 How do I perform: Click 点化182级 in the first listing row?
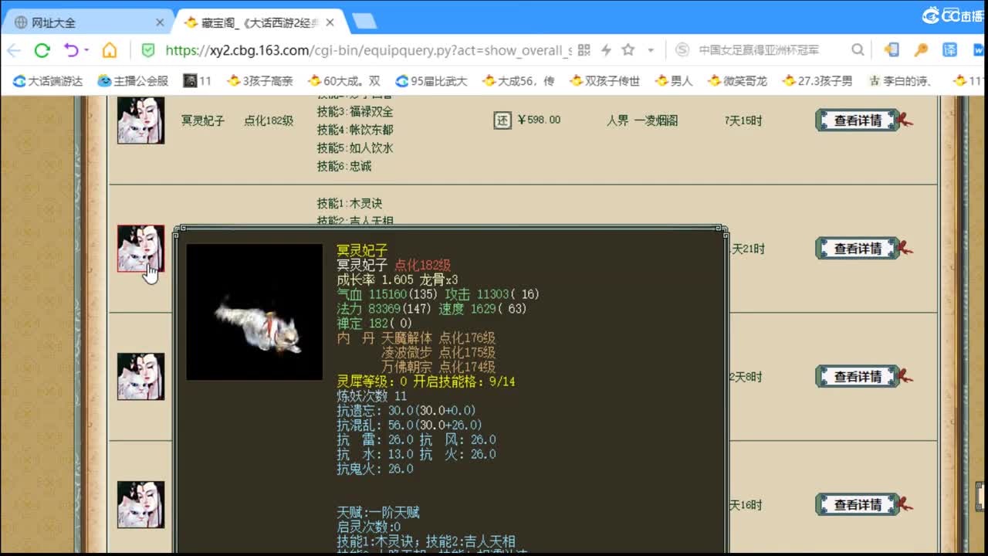pyautogui.click(x=269, y=120)
